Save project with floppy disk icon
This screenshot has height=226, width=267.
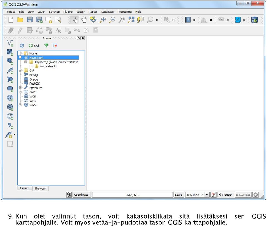(x=30, y=20)
